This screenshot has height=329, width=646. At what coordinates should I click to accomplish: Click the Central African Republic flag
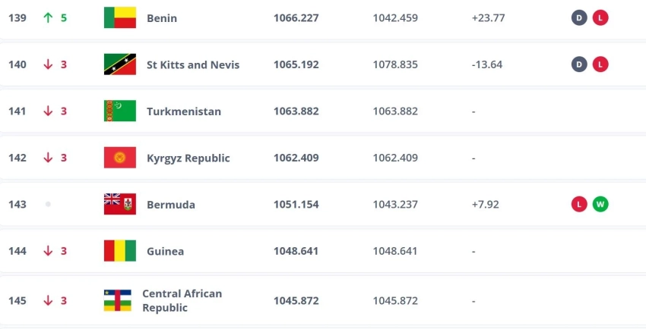coord(118,300)
